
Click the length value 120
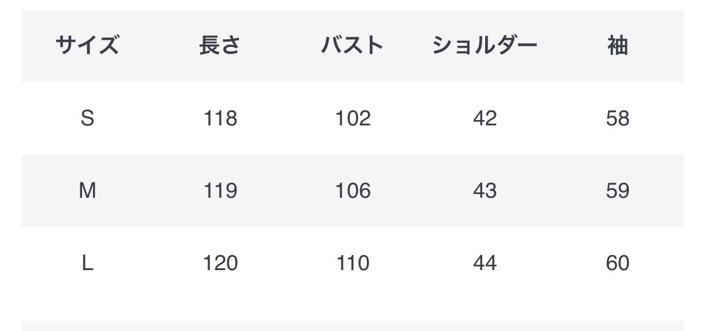click(x=220, y=263)
